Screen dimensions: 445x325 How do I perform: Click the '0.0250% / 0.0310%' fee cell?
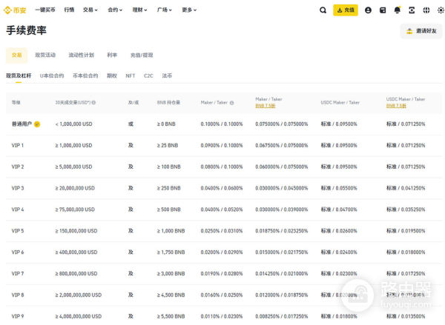pos(222,231)
